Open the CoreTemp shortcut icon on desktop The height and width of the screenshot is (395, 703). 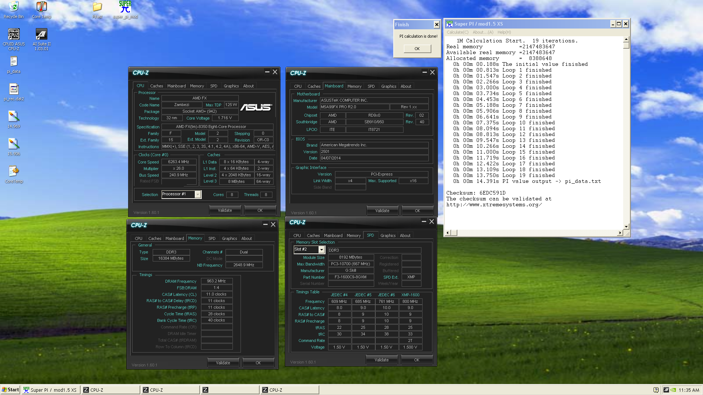coord(14,174)
